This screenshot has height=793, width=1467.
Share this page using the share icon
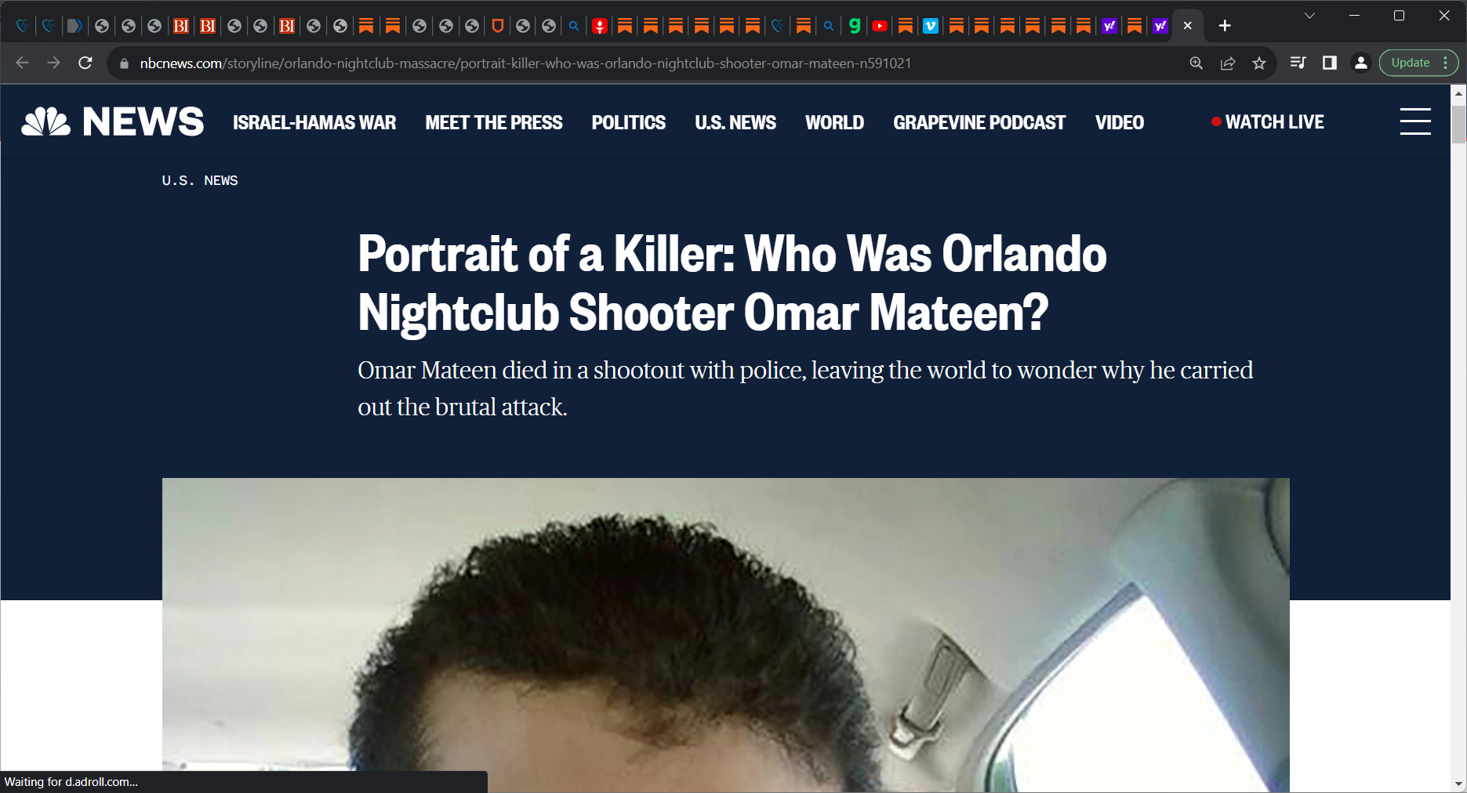point(1228,63)
